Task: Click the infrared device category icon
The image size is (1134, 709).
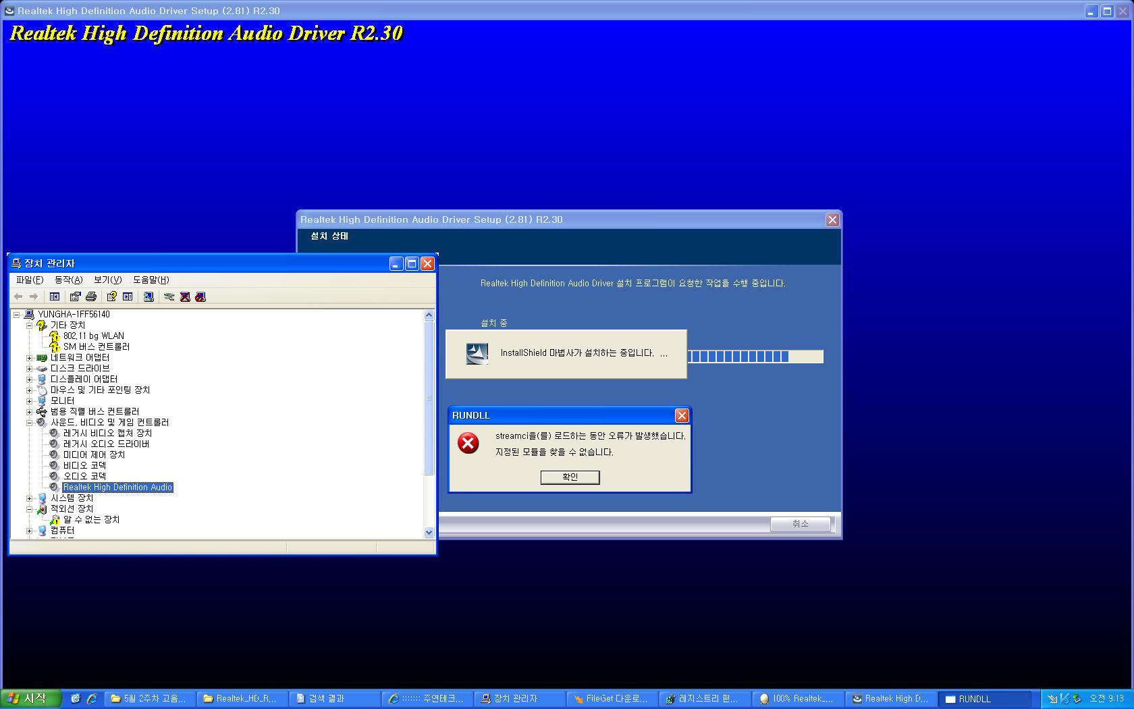Action: [42, 508]
